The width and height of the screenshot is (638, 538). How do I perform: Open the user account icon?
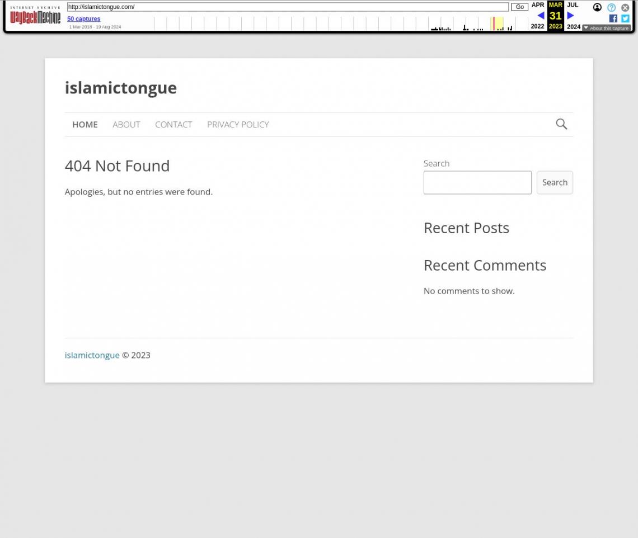pos(597,7)
